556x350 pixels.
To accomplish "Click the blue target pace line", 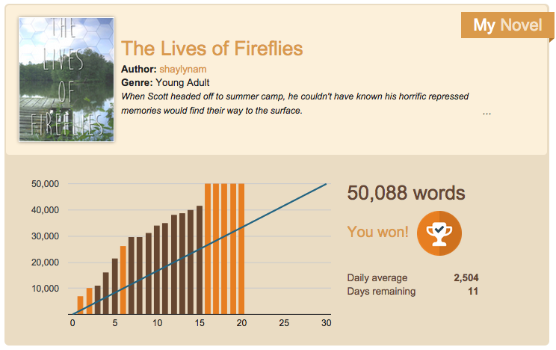I will click(284, 206).
